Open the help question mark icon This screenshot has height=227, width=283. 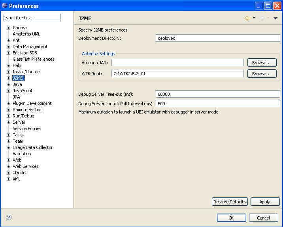point(9,218)
